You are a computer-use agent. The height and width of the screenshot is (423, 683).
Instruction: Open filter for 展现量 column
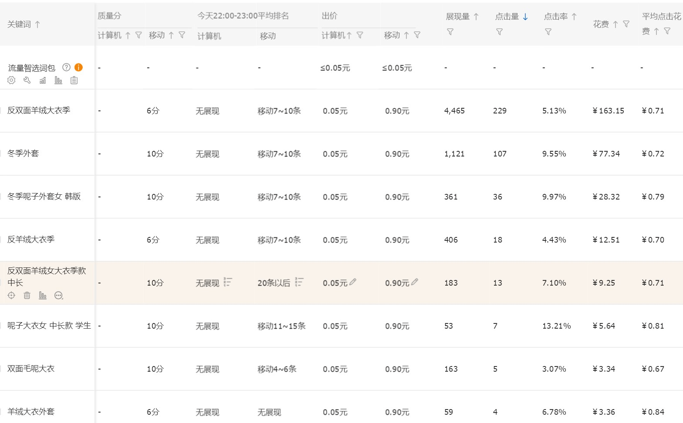[450, 32]
